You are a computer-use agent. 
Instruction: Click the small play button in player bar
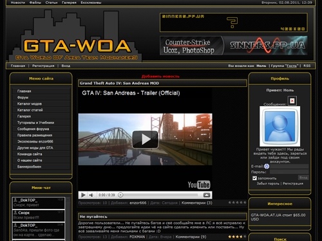pyautogui.click(x=83, y=195)
